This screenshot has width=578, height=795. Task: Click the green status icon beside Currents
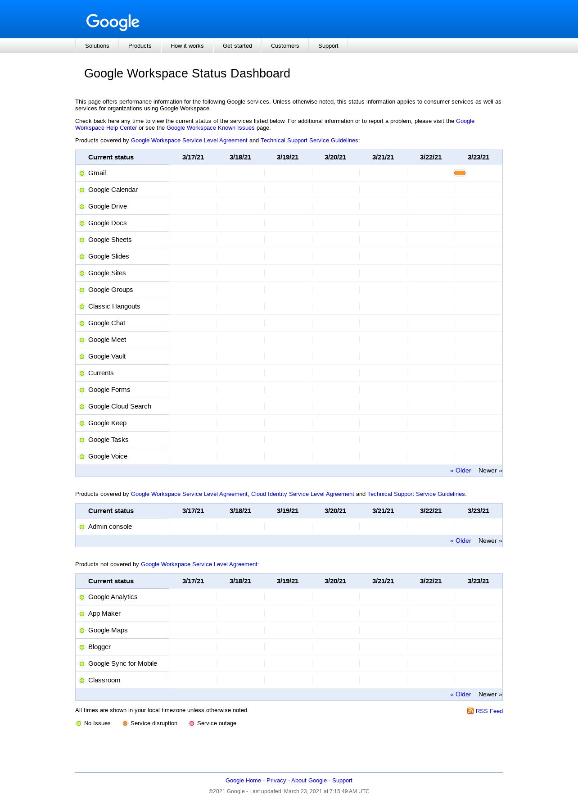(82, 373)
